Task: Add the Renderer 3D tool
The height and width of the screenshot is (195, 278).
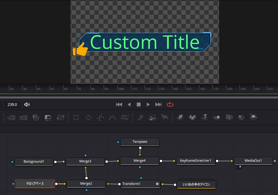Action: [x=253, y=117]
